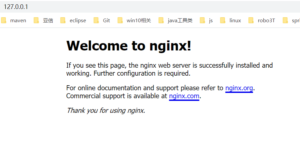The height and width of the screenshot is (144, 300).
Task: Follow the nginx.com commercial support link
Action: (184, 96)
